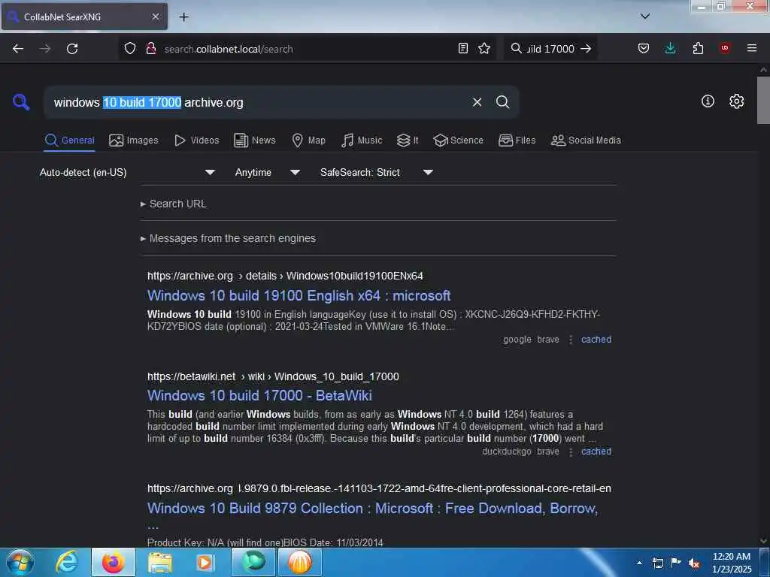
Task: Bookmark this page with the star icon
Action: tap(484, 48)
